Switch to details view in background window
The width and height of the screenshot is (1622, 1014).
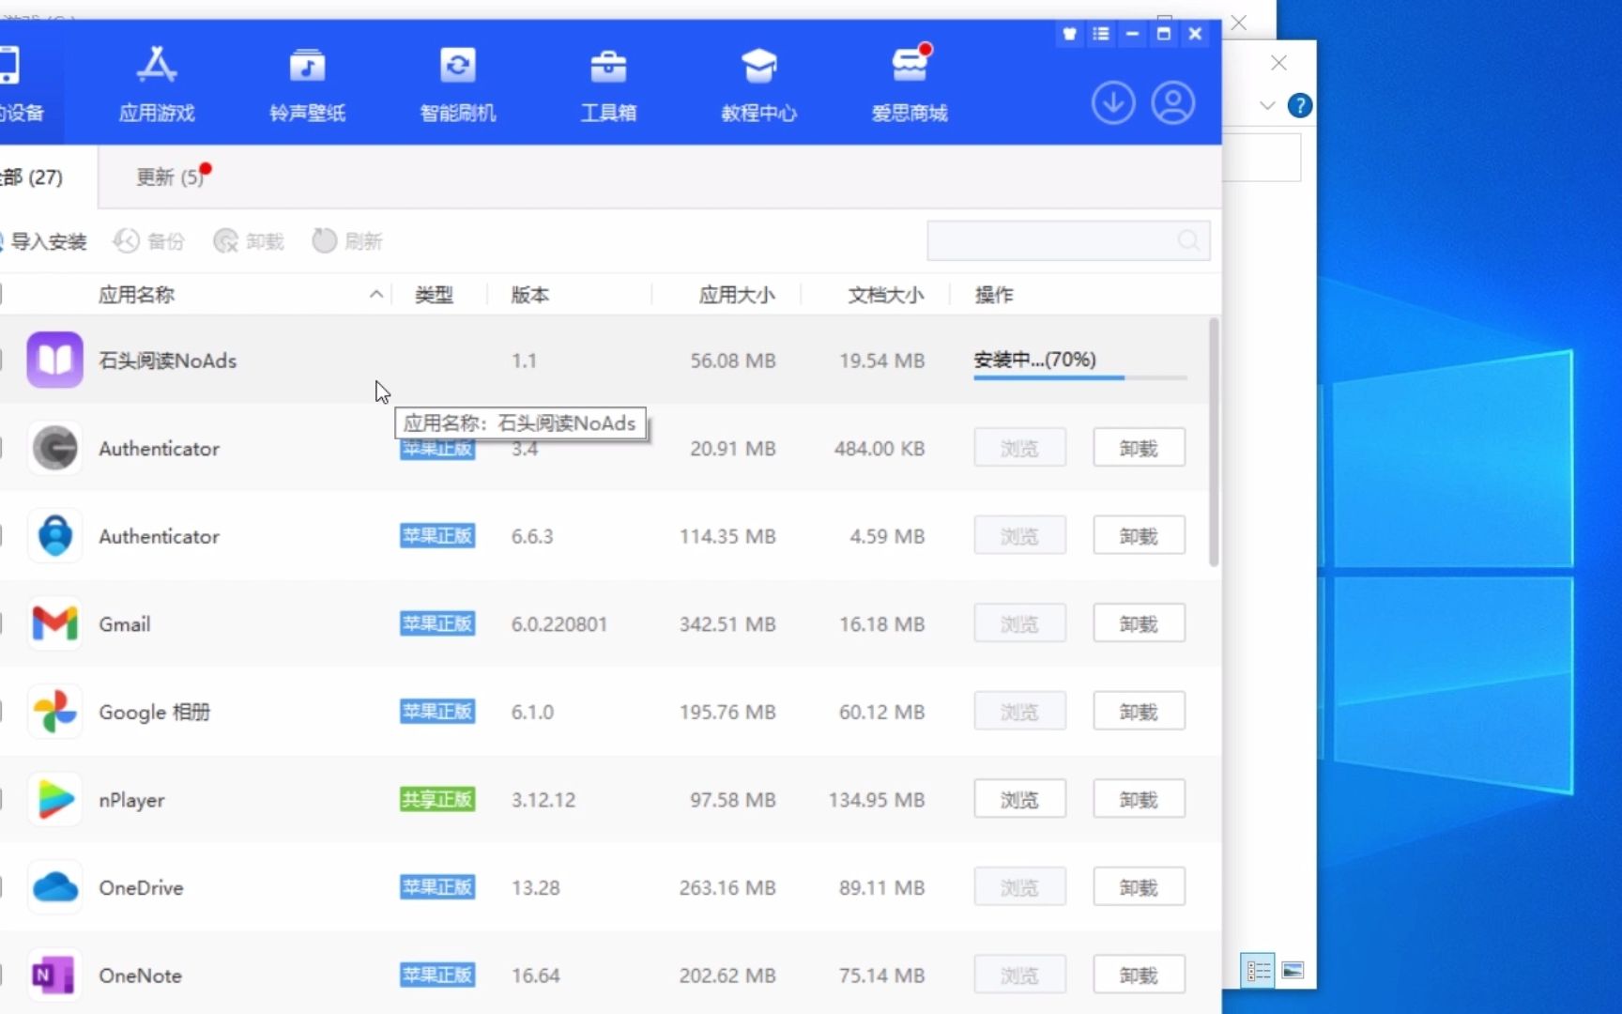click(x=1258, y=970)
